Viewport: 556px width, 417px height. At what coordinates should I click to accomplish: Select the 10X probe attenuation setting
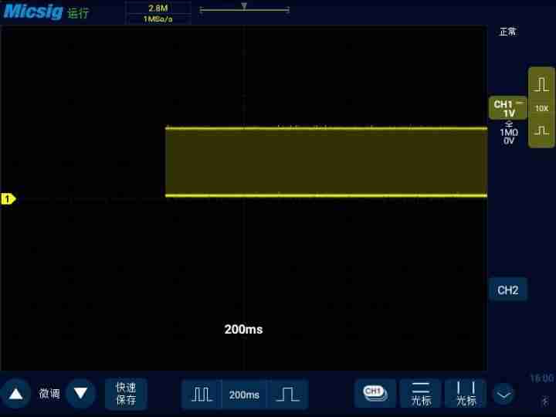tap(541, 108)
